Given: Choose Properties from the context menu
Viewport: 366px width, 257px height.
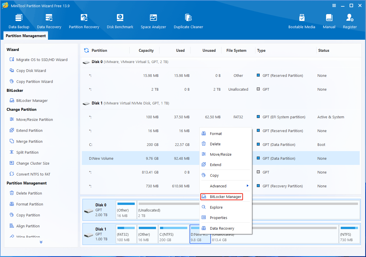Looking at the screenshot, I should click(x=226, y=218).
